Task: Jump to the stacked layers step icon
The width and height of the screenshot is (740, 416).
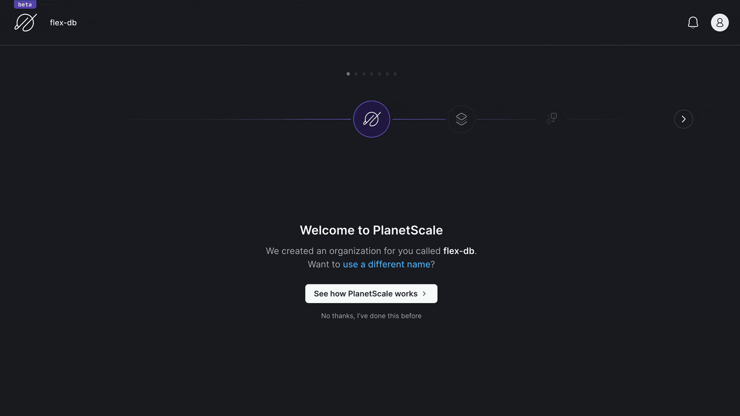Action: click(x=461, y=119)
